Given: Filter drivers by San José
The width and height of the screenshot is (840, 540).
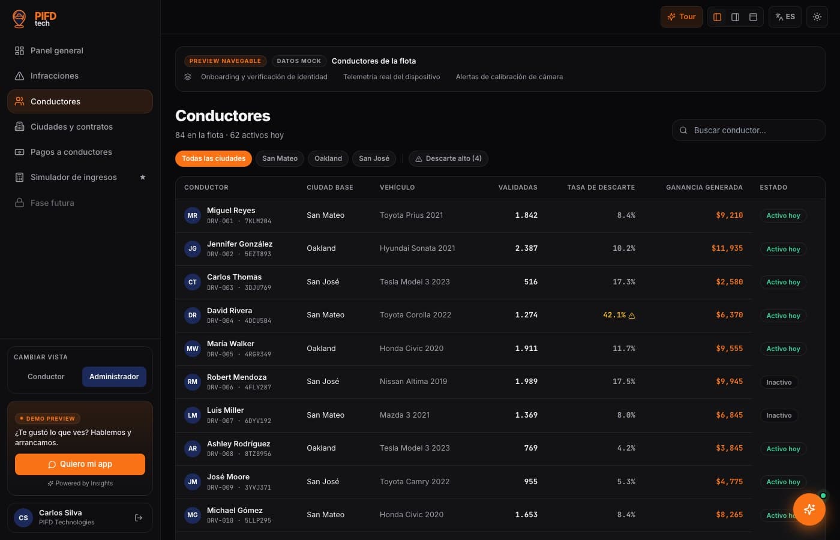Looking at the screenshot, I should (374, 158).
